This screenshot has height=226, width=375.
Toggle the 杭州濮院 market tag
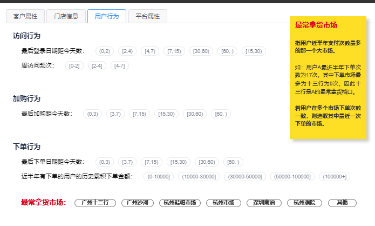tap(304, 203)
